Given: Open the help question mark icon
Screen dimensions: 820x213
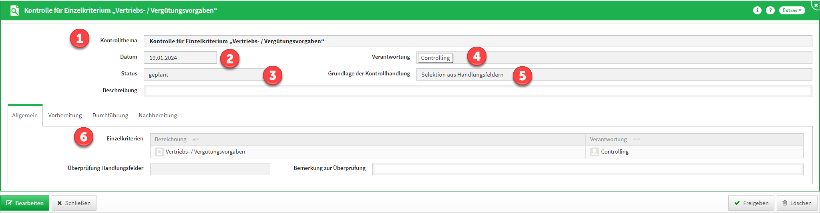Looking at the screenshot, I should (x=770, y=10).
